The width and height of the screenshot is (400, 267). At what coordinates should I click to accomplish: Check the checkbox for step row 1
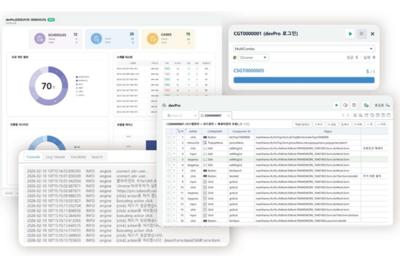pos(168,136)
